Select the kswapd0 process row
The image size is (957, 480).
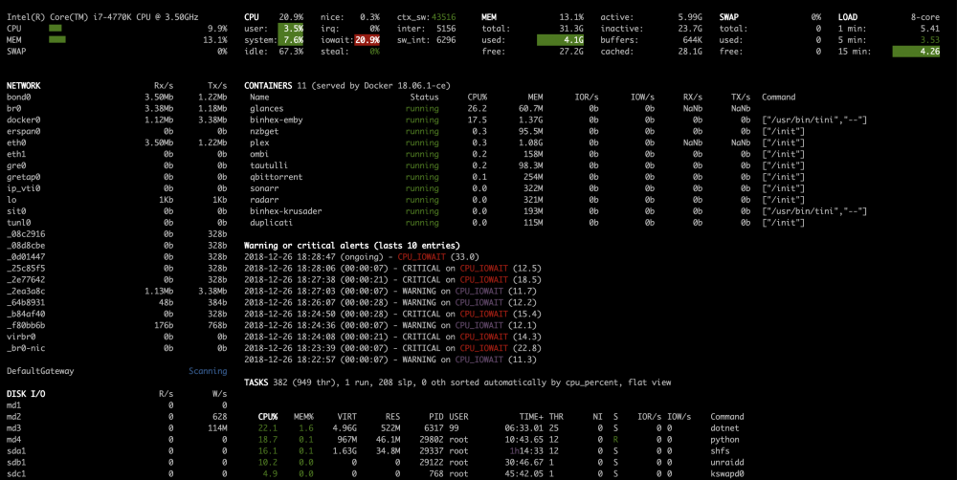pyautogui.click(x=501, y=474)
